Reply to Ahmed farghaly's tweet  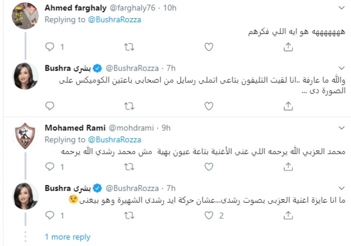tap(50, 47)
